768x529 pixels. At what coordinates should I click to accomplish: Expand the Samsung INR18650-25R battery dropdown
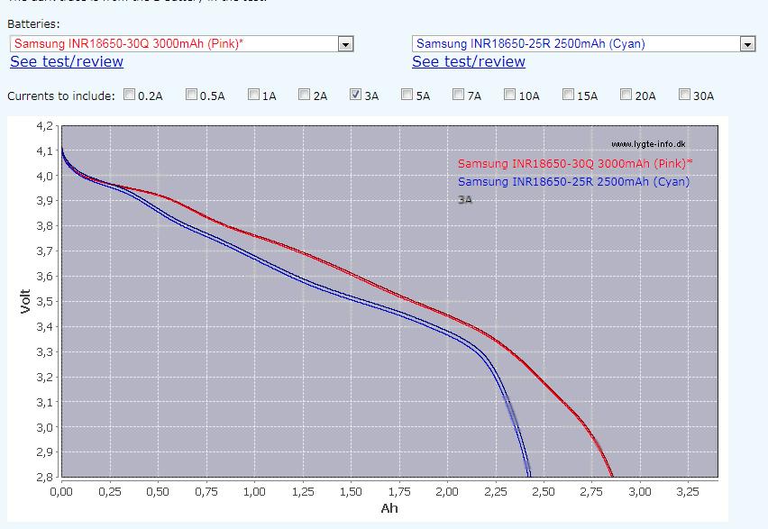[582, 43]
